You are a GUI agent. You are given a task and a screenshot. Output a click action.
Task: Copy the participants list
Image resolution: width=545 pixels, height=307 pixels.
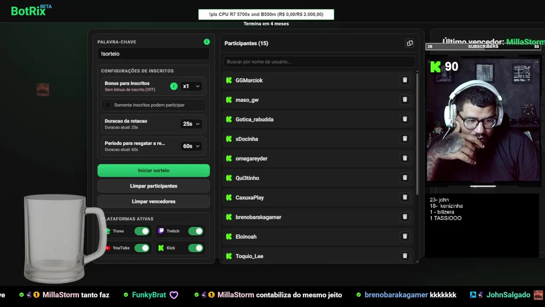[x=410, y=43]
